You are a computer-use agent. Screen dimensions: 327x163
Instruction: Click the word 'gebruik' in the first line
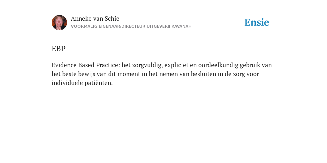(x=250, y=65)
